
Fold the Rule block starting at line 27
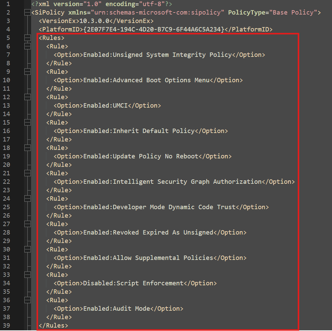point(27,224)
